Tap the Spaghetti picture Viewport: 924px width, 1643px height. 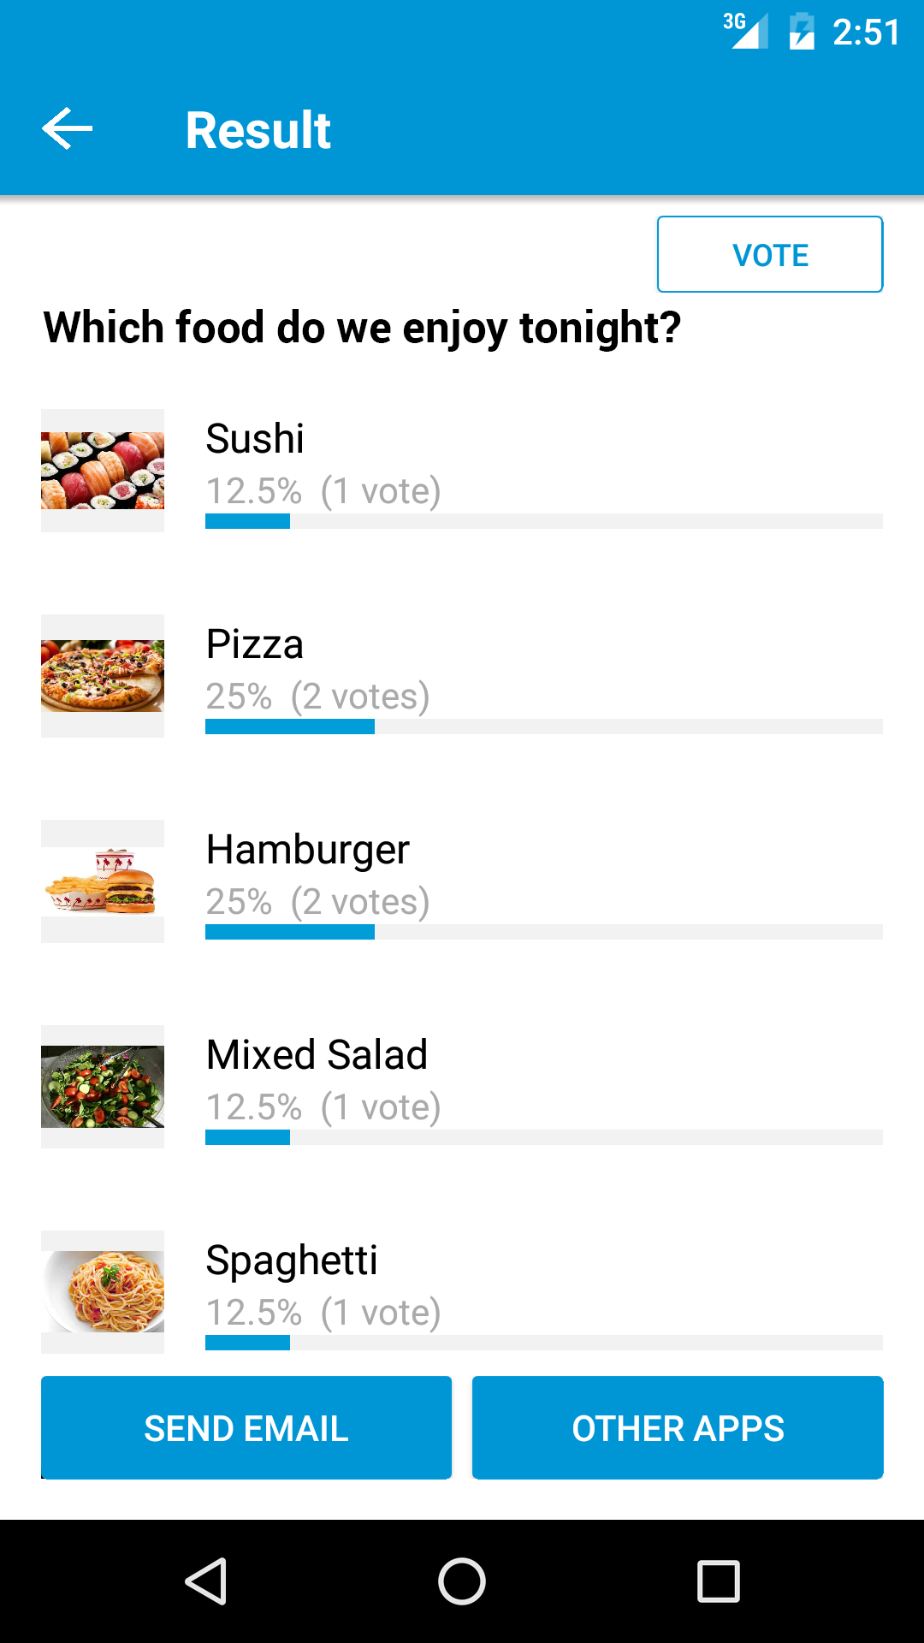point(103,1292)
